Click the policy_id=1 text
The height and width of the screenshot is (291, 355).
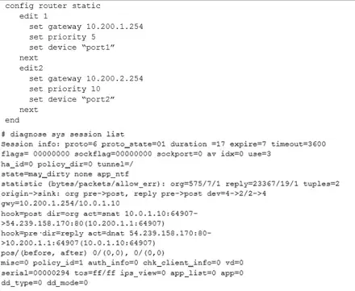pos(58,263)
